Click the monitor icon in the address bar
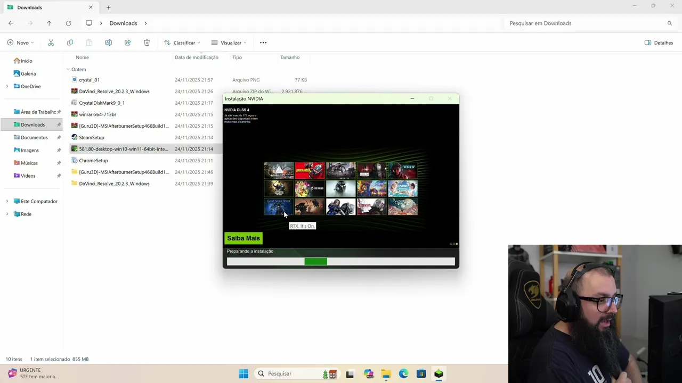Viewport: 682px width, 383px height. pos(89,23)
